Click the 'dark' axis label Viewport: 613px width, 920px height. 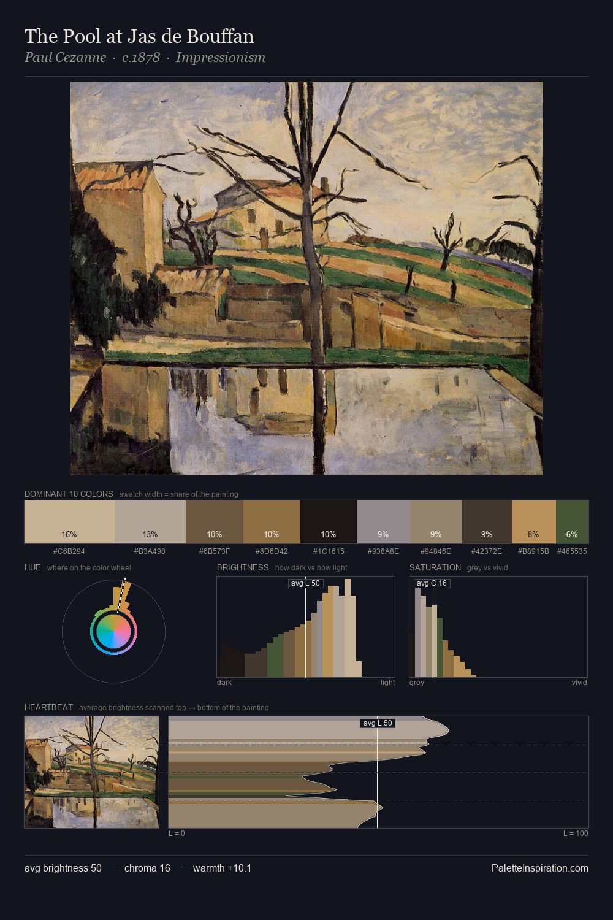(224, 683)
